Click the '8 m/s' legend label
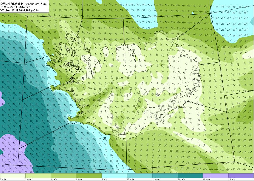This screenshot has height=181, width=254. (x=105, y=179)
